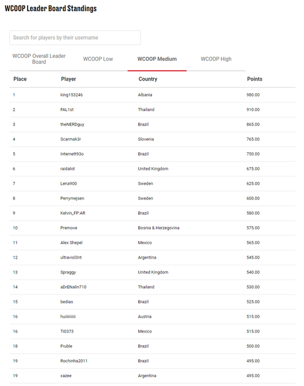Select Rochinha2011 player row
The image size is (304, 386).
[153, 361]
